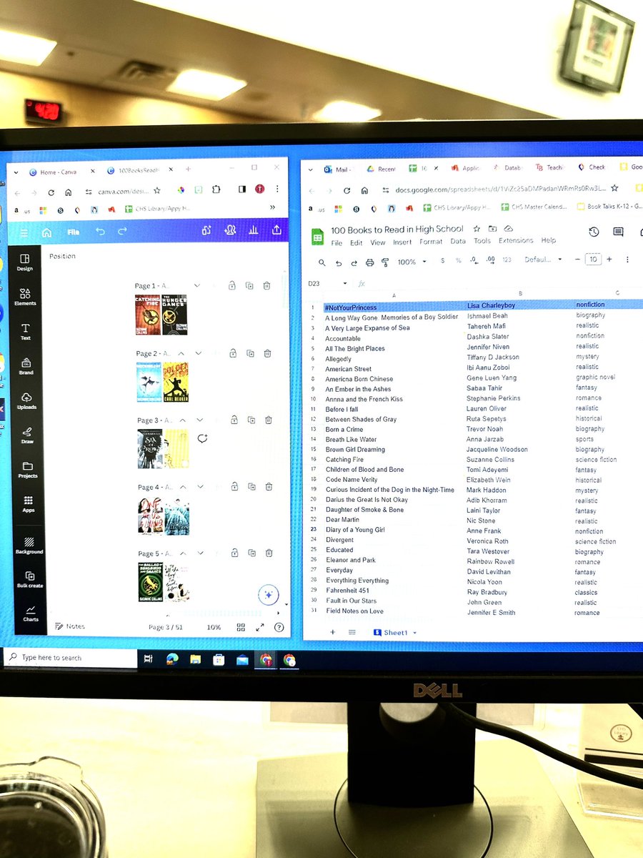Duplicate Page 5 in Canva

tap(251, 553)
